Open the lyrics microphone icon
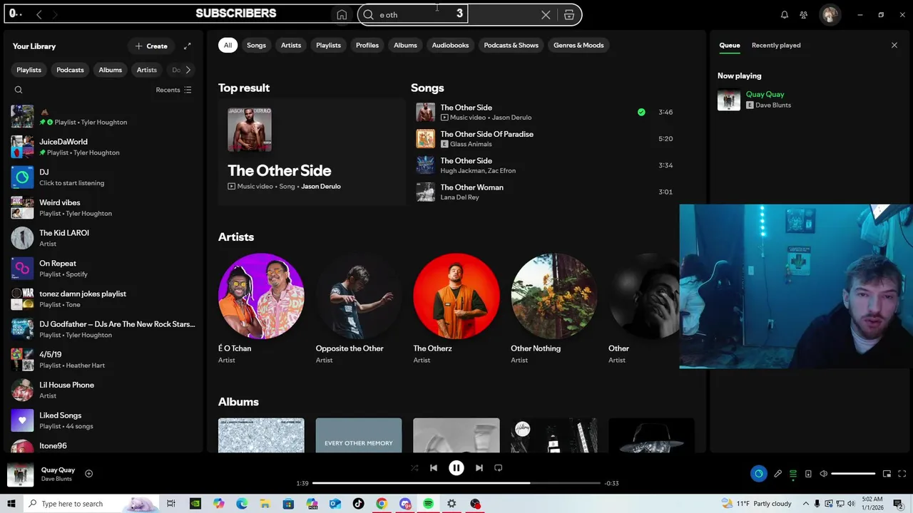This screenshot has width=913, height=513. point(777,474)
